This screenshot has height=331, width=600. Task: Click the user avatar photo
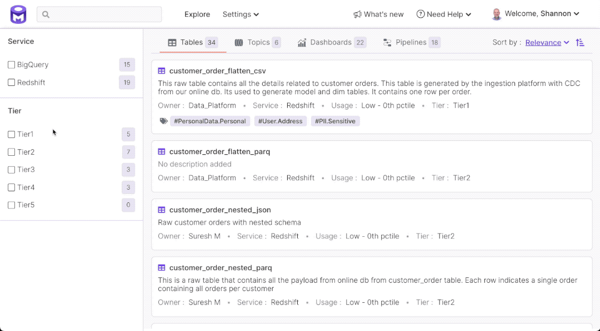(497, 14)
